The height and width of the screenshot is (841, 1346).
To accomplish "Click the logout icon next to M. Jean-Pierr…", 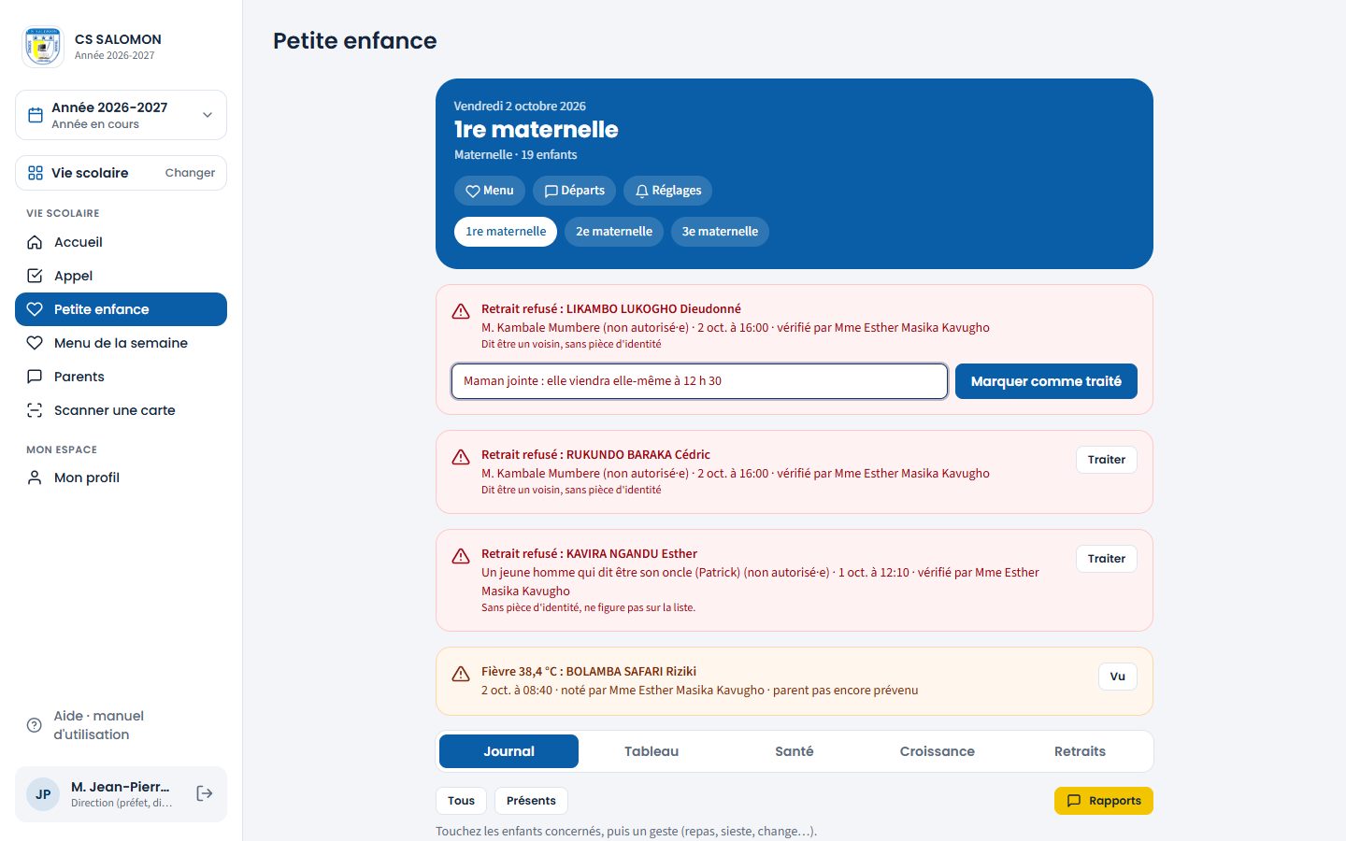I will (205, 793).
